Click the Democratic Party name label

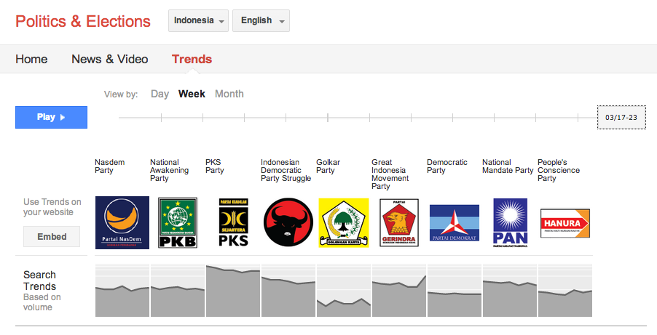[447, 166]
